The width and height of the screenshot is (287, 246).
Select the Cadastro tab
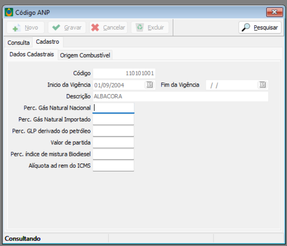[x=47, y=42]
